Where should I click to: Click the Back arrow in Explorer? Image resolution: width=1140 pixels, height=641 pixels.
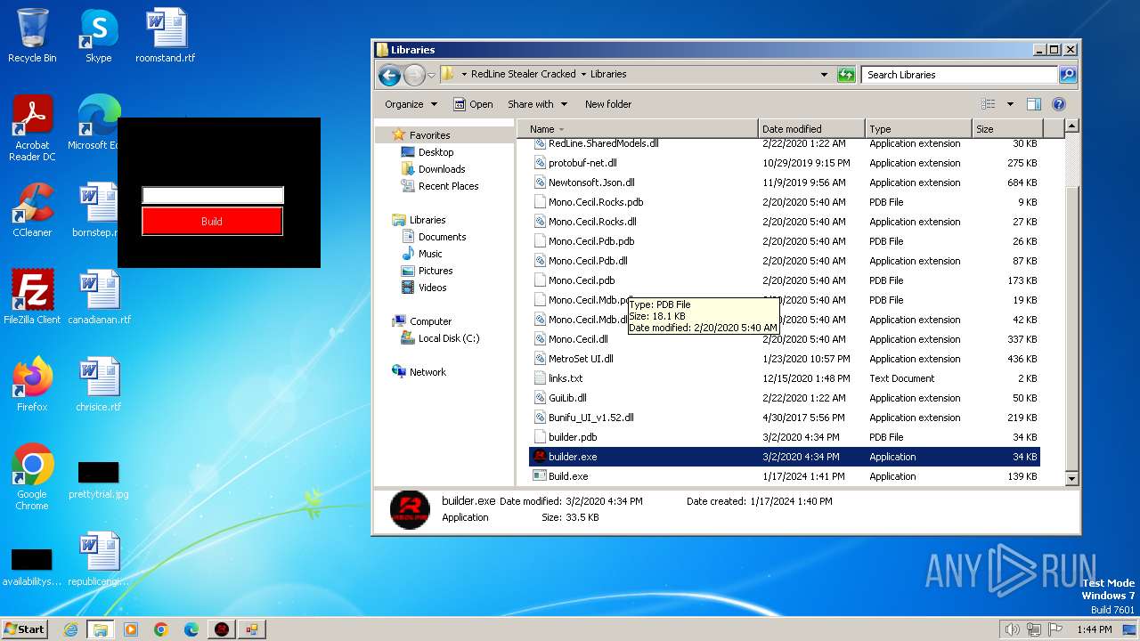pos(389,75)
